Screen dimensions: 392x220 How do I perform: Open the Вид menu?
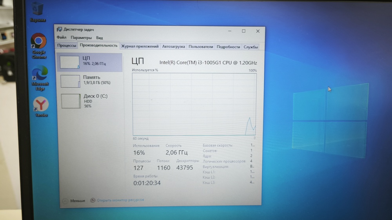click(100, 38)
